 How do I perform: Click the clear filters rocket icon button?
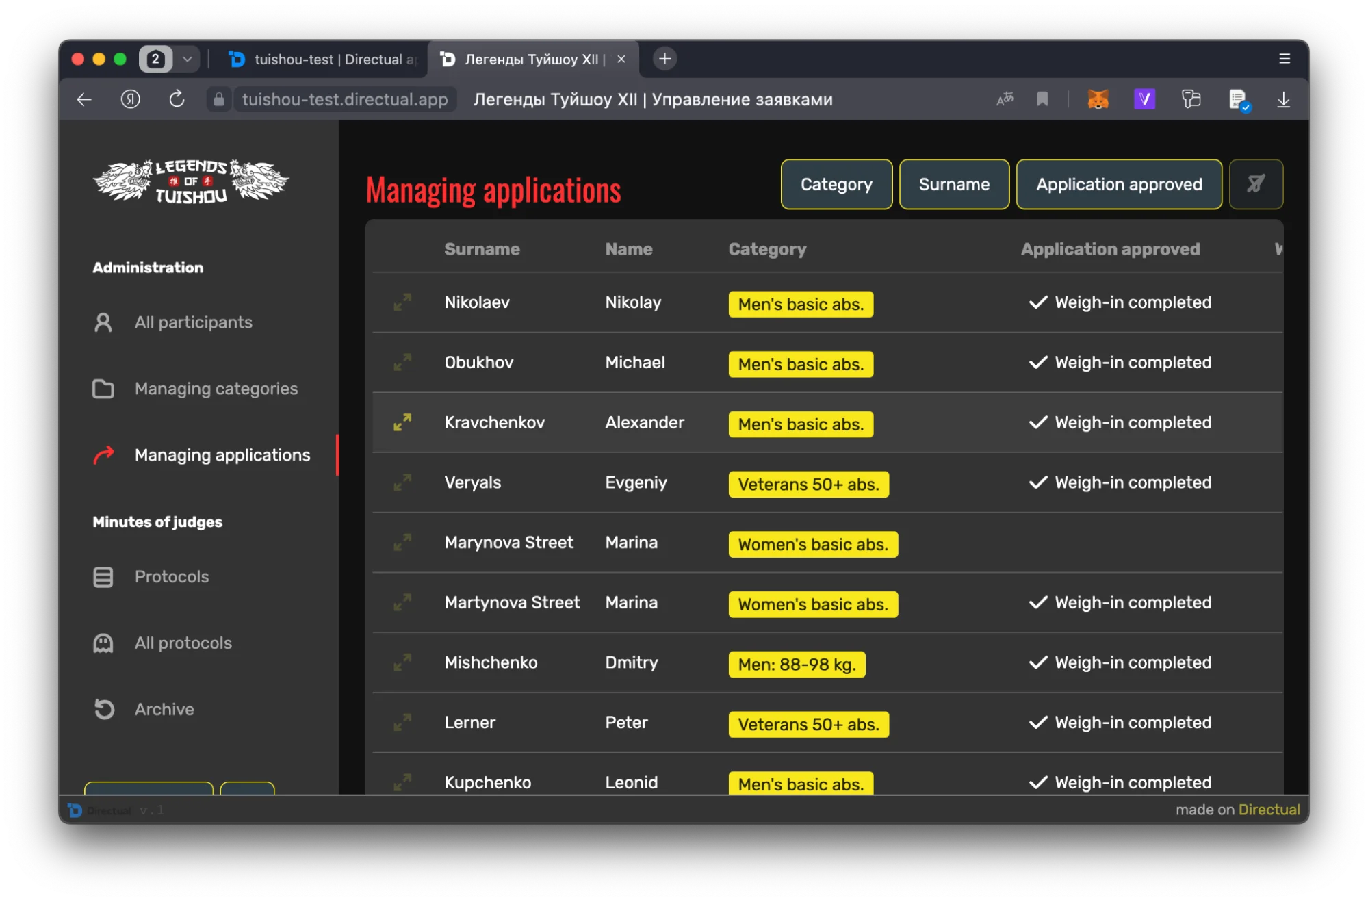1255,184
